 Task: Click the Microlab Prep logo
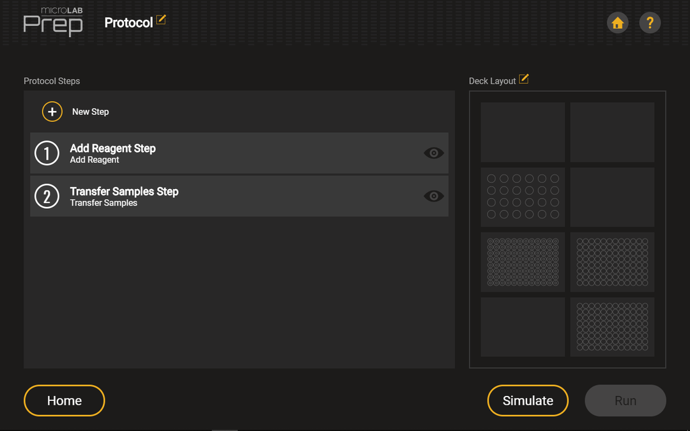(53, 22)
